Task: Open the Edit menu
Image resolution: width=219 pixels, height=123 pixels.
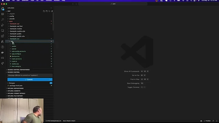Action: 18,1
